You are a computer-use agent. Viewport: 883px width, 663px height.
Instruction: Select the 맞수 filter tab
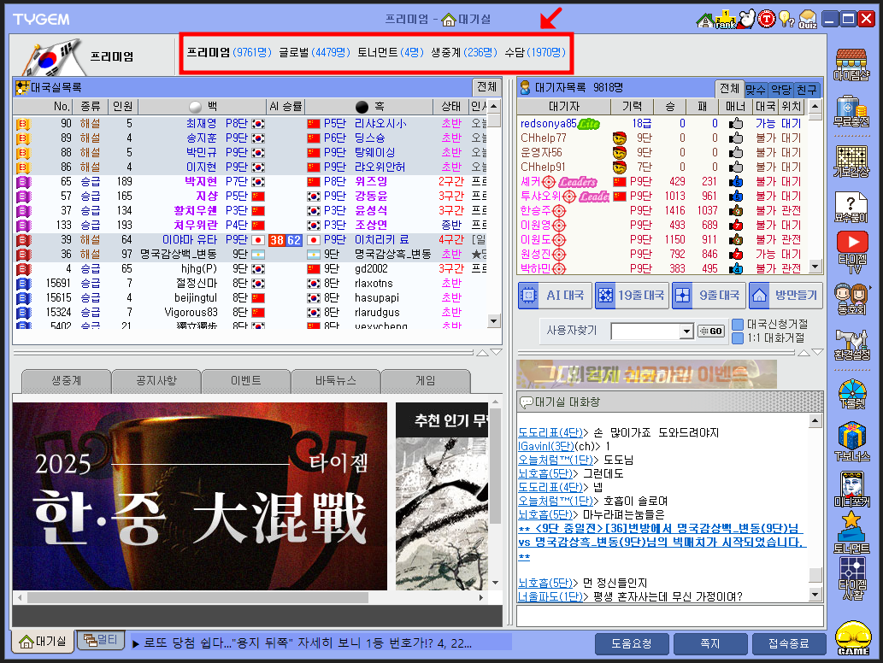(755, 90)
